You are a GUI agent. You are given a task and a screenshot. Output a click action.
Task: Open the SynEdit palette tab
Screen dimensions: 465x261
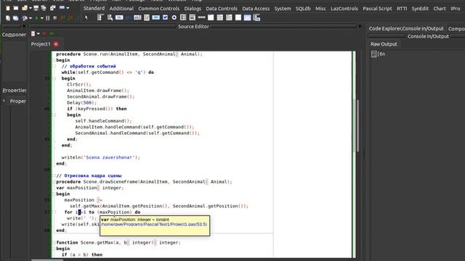(x=420, y=9)
